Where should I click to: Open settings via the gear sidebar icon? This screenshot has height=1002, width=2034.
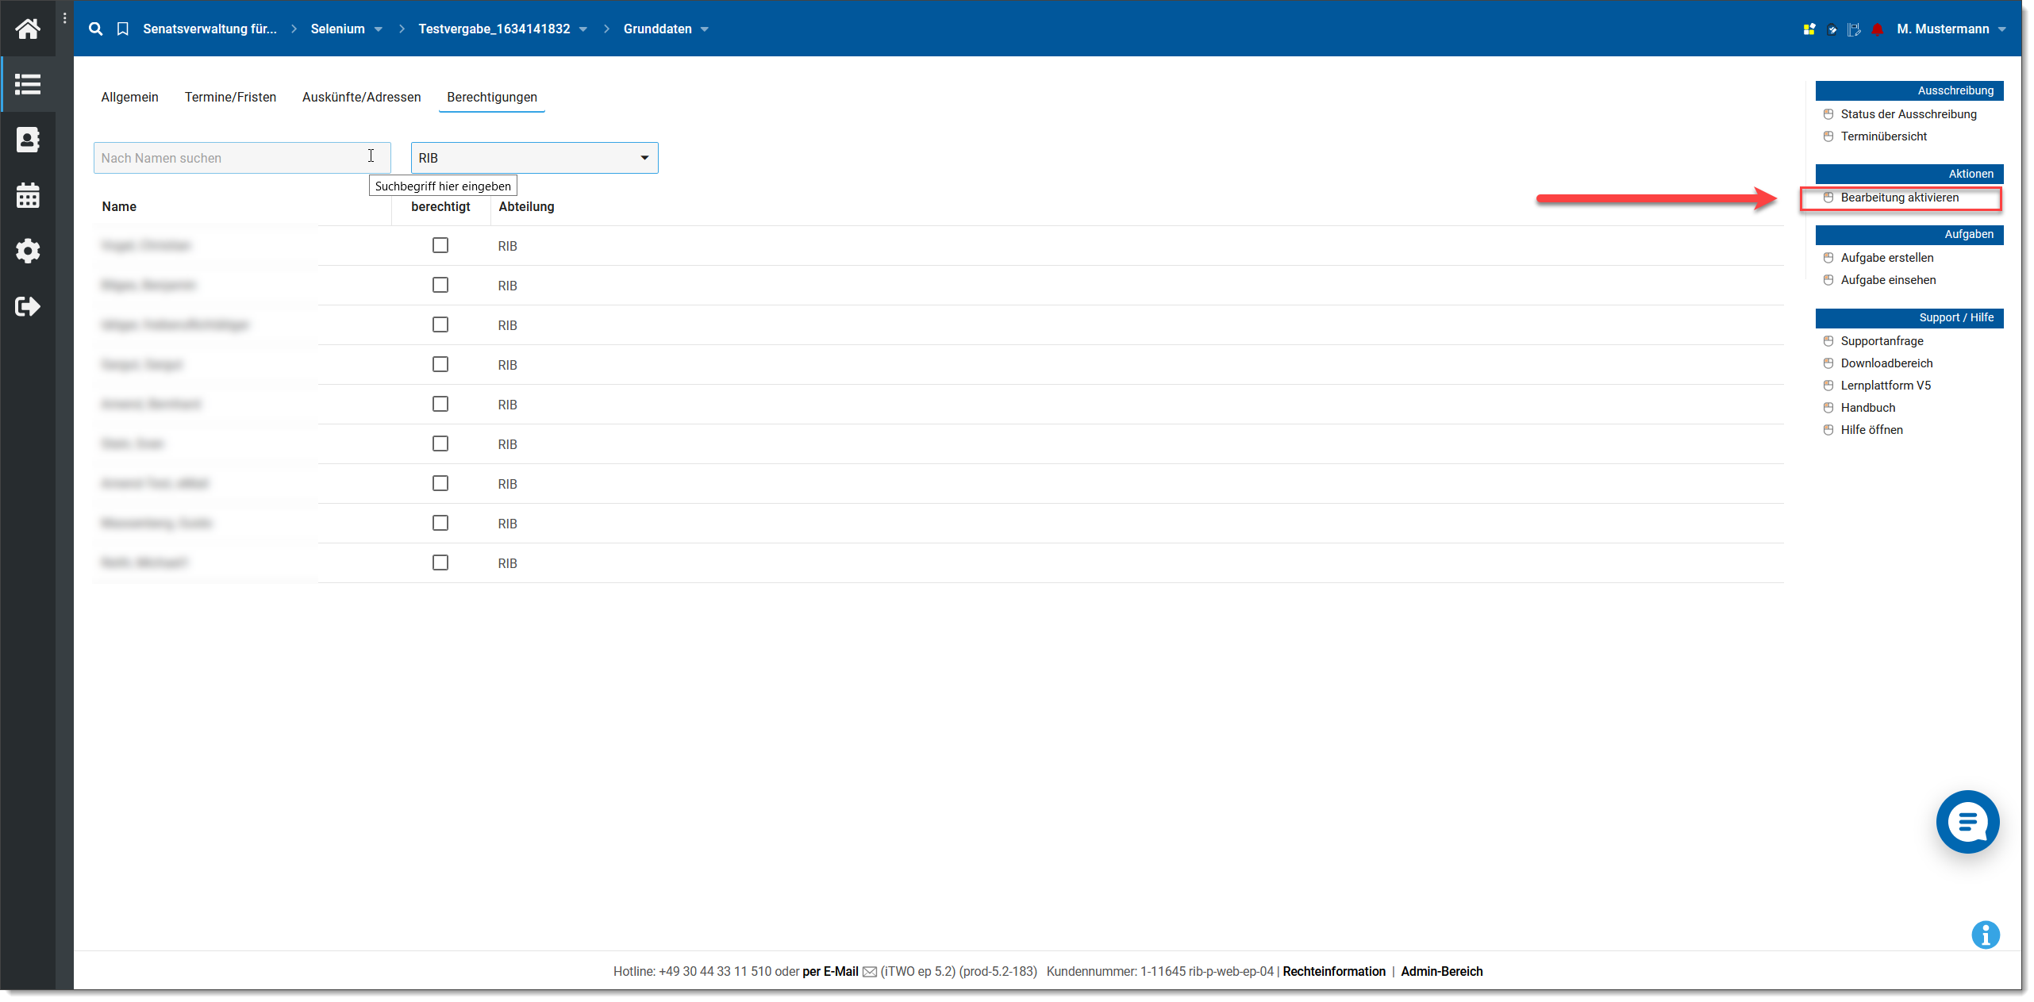pyautogui.click(x=28, y=251)
